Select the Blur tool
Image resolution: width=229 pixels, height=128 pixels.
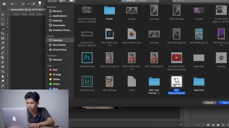(x=3, y=76)
